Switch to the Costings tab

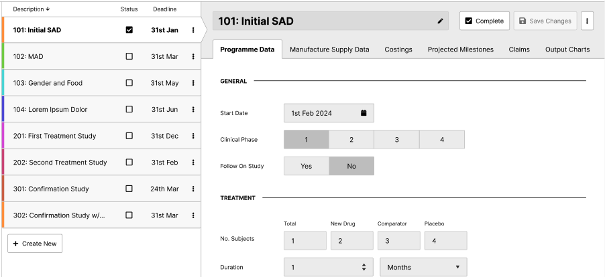[x=398, y=50]
